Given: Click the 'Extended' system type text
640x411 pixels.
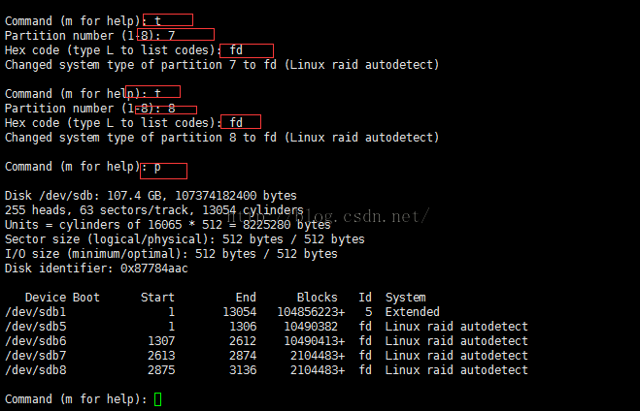Looking at the screenshot, I should pyautogui.click(x=412, y=312).
